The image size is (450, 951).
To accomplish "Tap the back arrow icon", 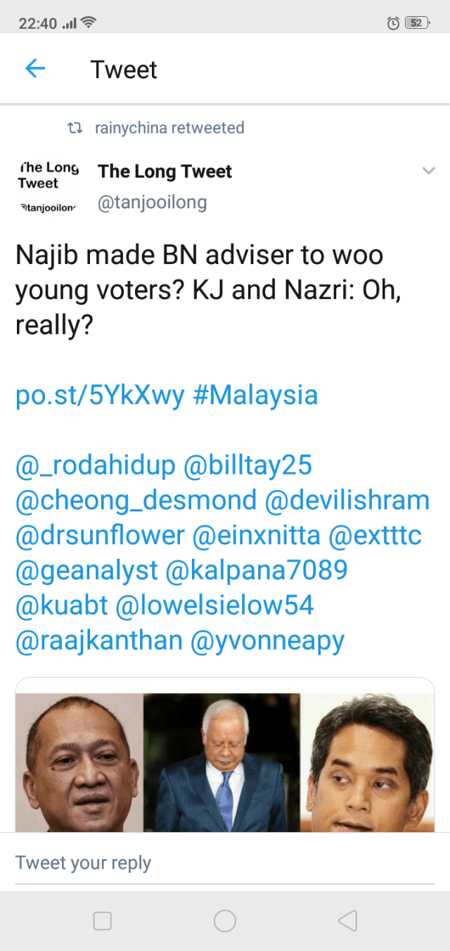I will (x=34, y=68).
